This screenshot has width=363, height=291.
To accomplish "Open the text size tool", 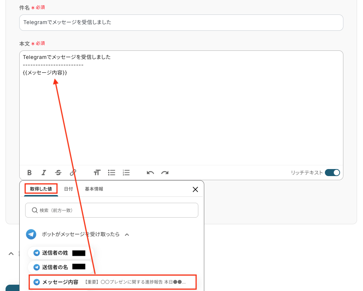I will pyautogui.click(x=97, y=172).
